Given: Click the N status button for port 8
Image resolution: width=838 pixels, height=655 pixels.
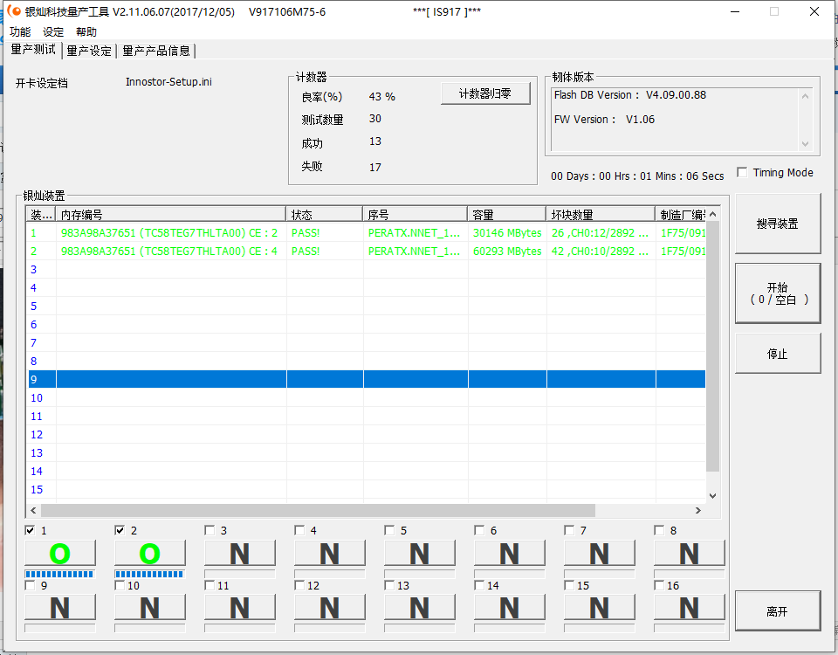Looking at the screenshot, I should [690, 553].
